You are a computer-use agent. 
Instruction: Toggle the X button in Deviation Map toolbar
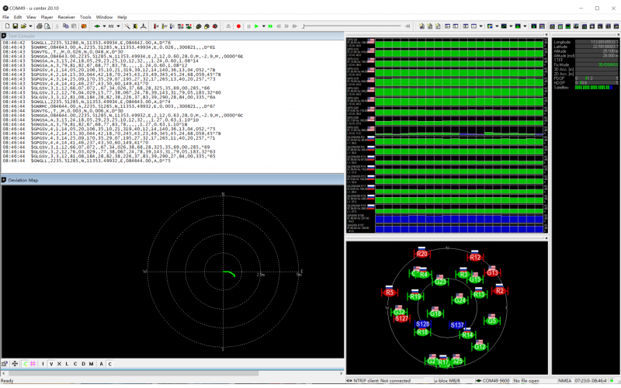(59, 363)
